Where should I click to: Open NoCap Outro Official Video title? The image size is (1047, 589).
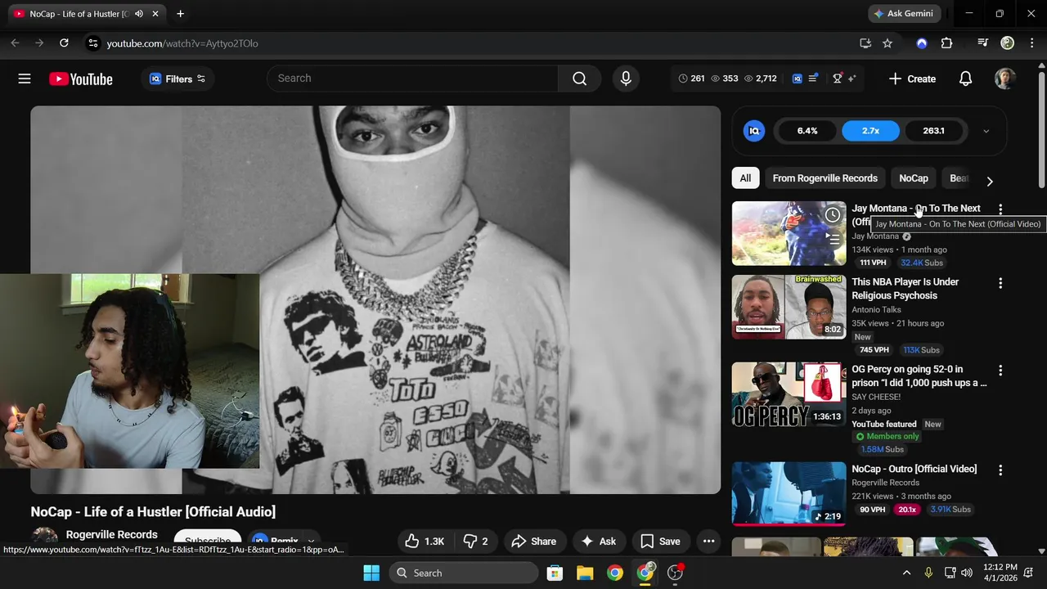tap(914, 469)
